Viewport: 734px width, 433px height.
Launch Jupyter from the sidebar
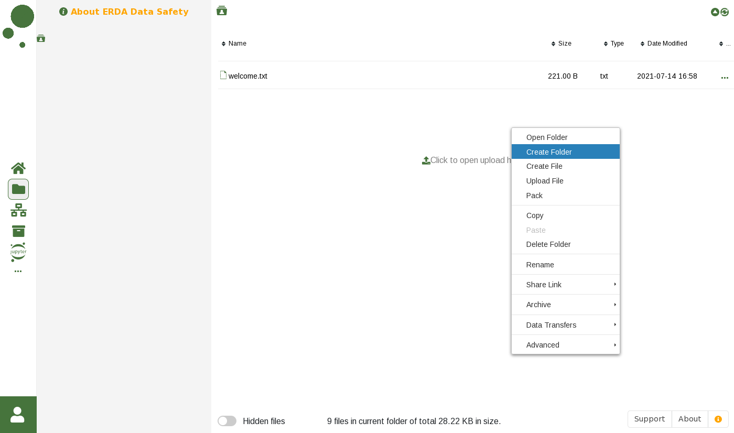tap(18, 252)
